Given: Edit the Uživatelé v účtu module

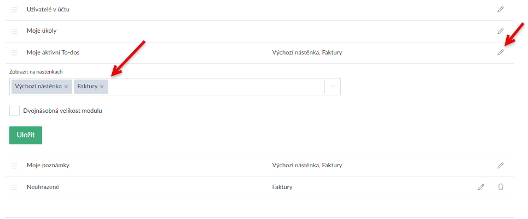Looking at the screenshot, I should [500, 9].
